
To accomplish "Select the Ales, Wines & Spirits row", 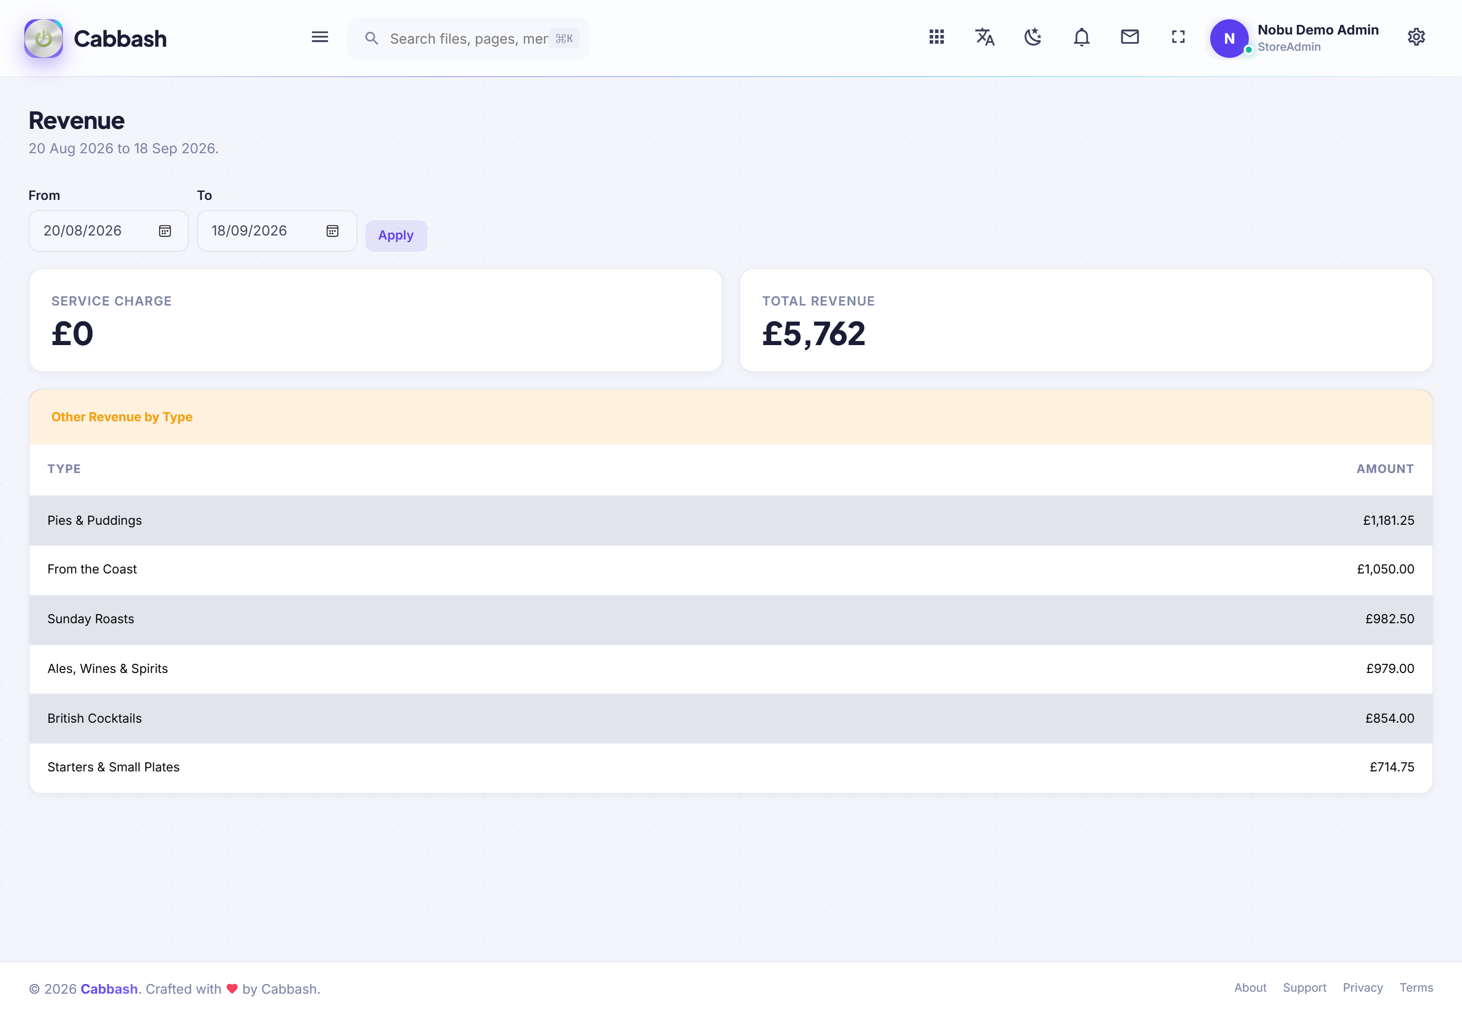I will tap(730, 668).
